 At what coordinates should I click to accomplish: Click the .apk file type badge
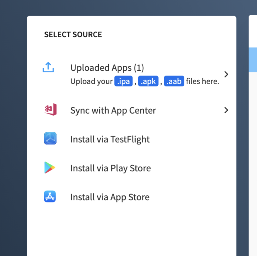pyautogui.click(x=148, y=81)
